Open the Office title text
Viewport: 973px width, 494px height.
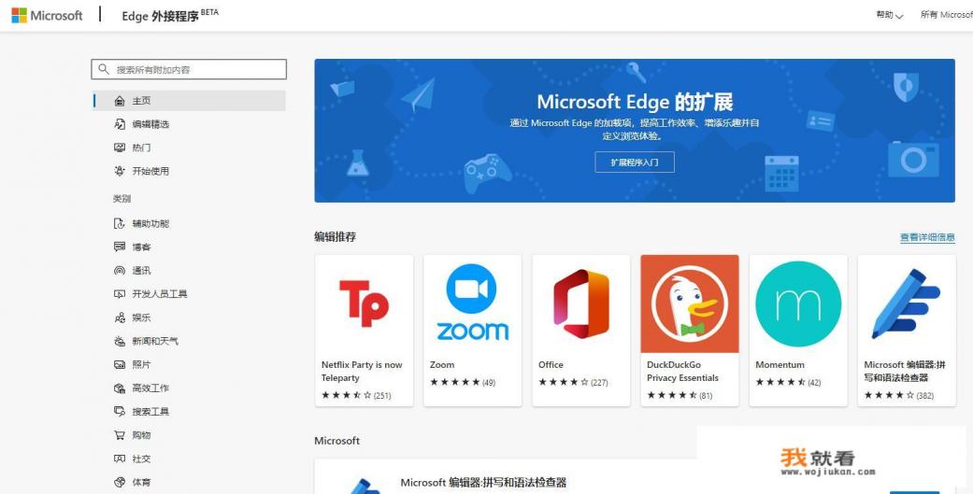tap(551, 364)
